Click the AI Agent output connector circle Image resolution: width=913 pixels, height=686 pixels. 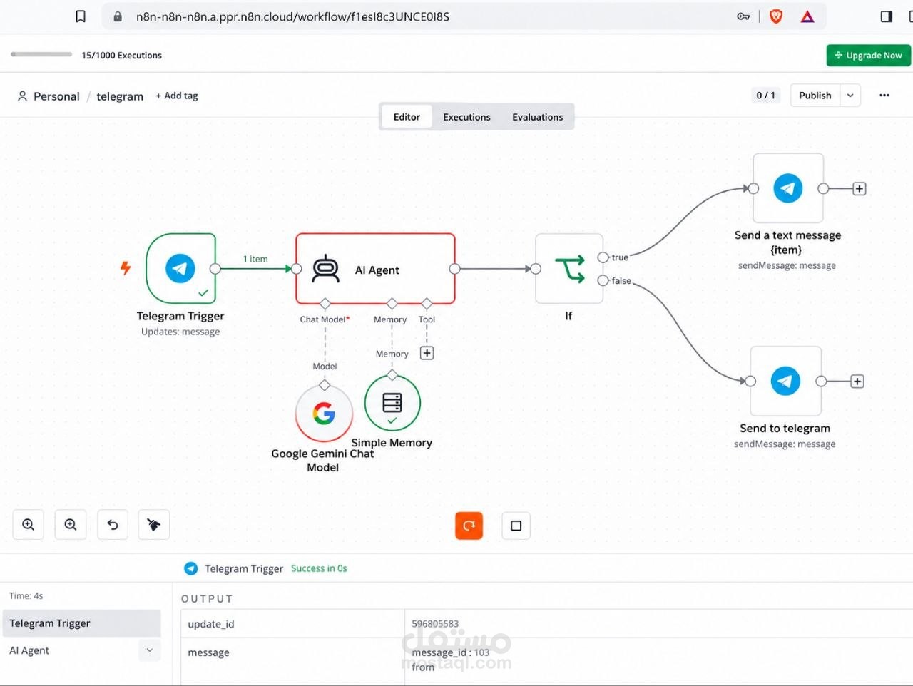tap(455, 269)
